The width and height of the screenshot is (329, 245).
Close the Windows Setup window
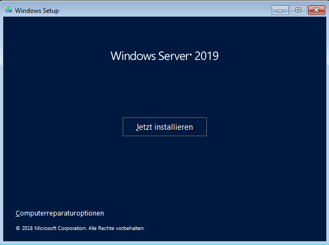coord(317,10)
